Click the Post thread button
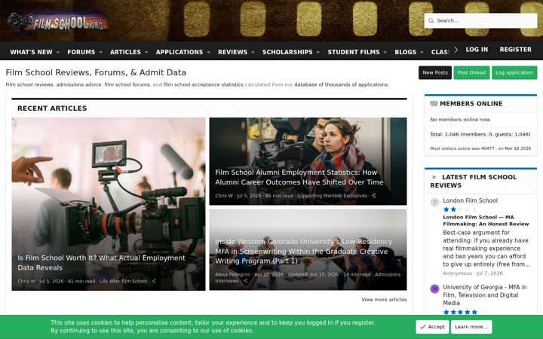The width and height of the screenshot is (543, 339). point(471,72)
